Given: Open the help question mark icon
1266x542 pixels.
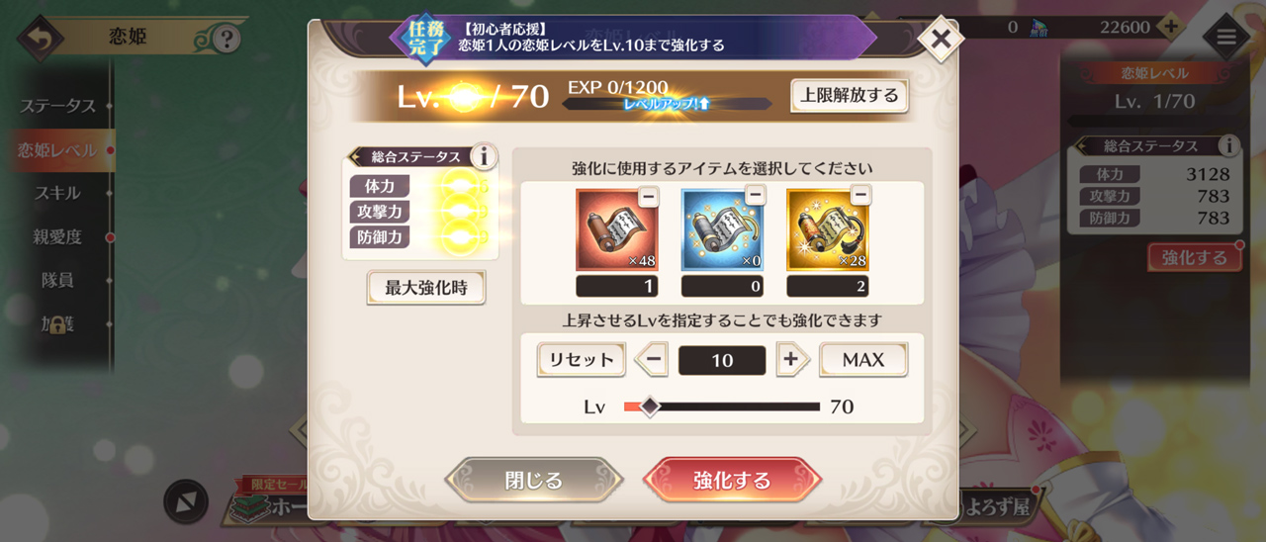Looking at the screenshot, I should (226, 39).
